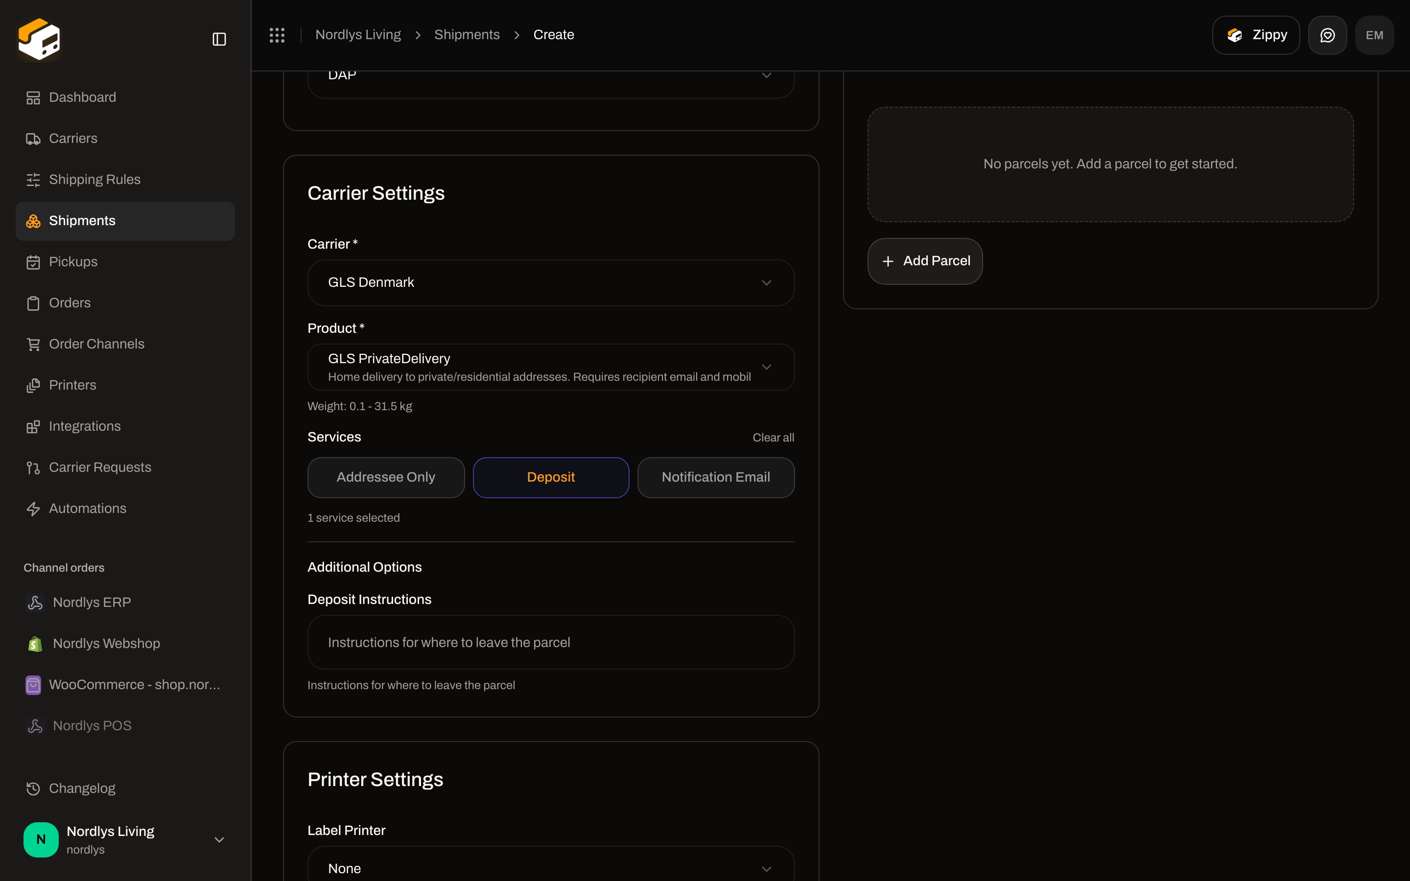
Task: Open Automations menu item
Action: (x=125, y=509)
